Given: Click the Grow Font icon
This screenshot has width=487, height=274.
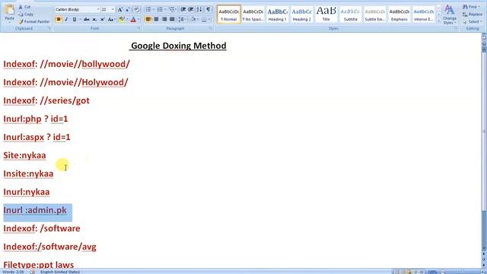Looking at the screenshot, I should click(120, 10).
